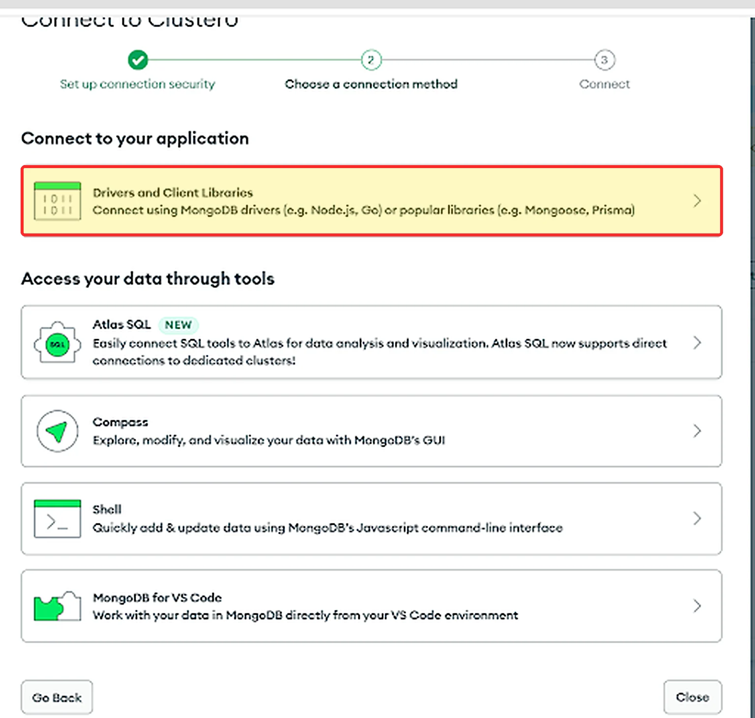Viewport: 755px width, 718px height.
Task: Click the Compass paper plane icon
Action: [x=58, y=431]
